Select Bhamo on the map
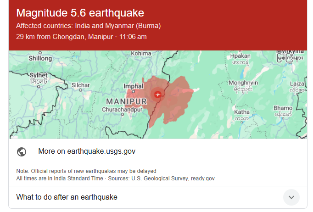 (x=283, y=108)
